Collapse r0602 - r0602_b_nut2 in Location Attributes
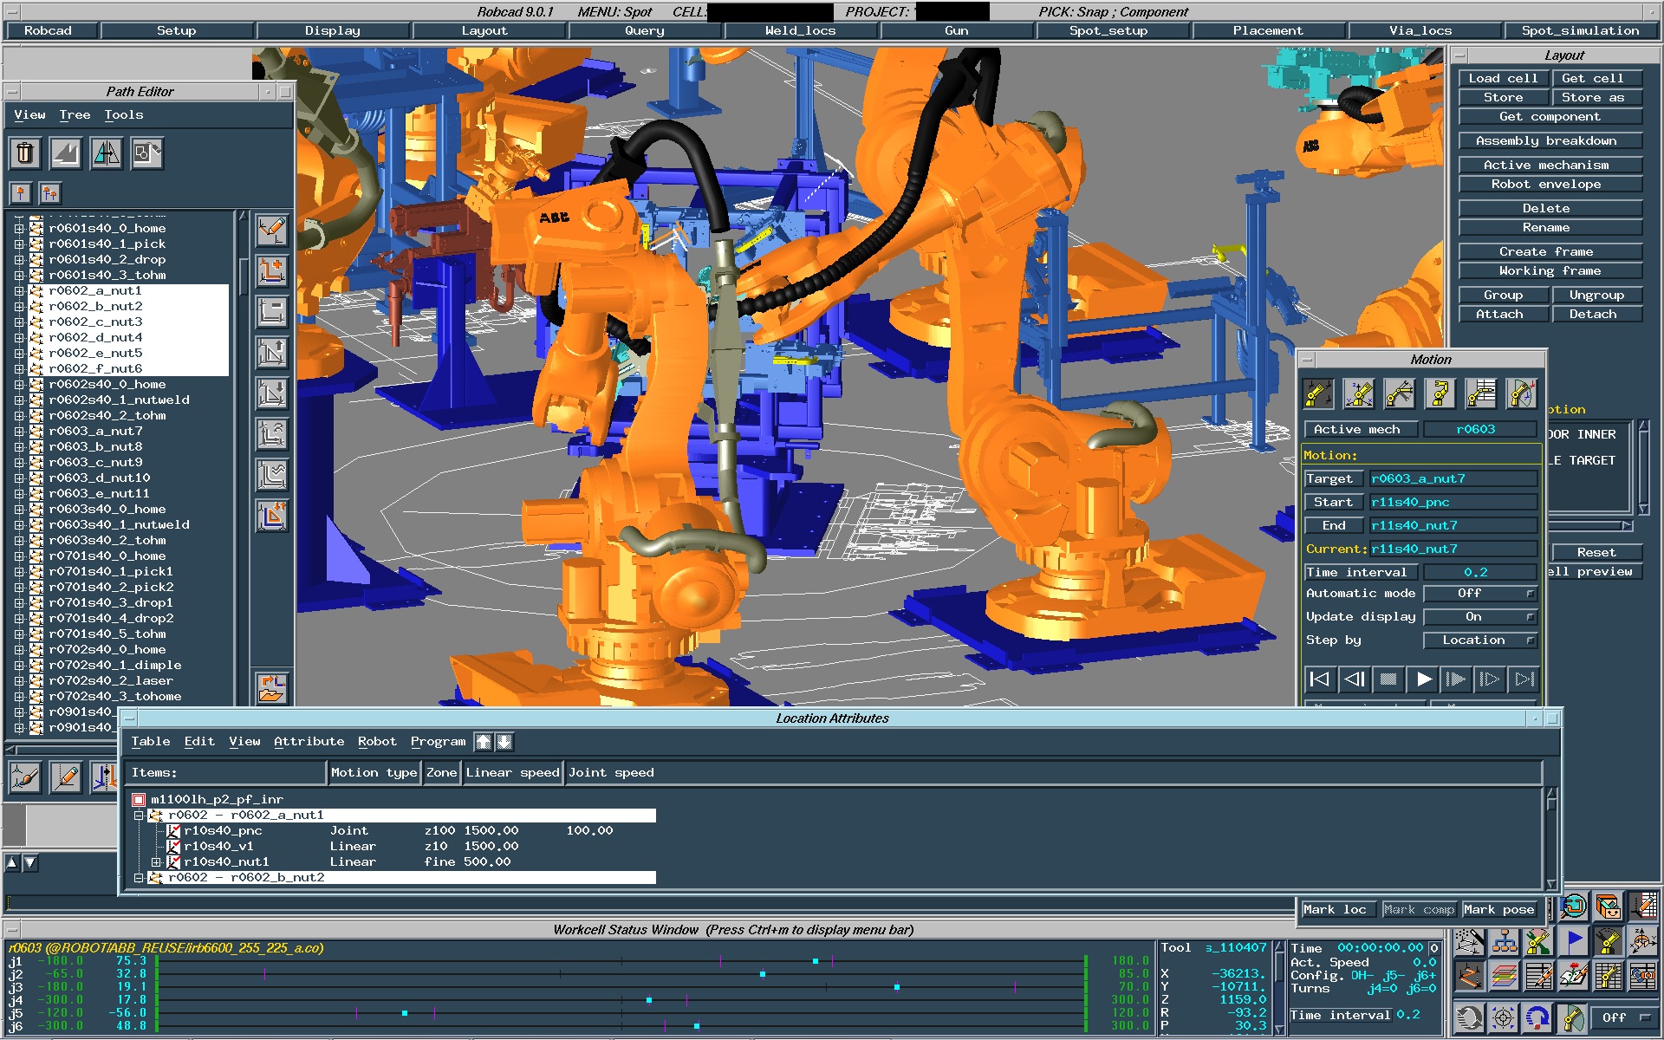Image resolution: width=1664 pixels, height=1040 pixels. tap(139, 878)
